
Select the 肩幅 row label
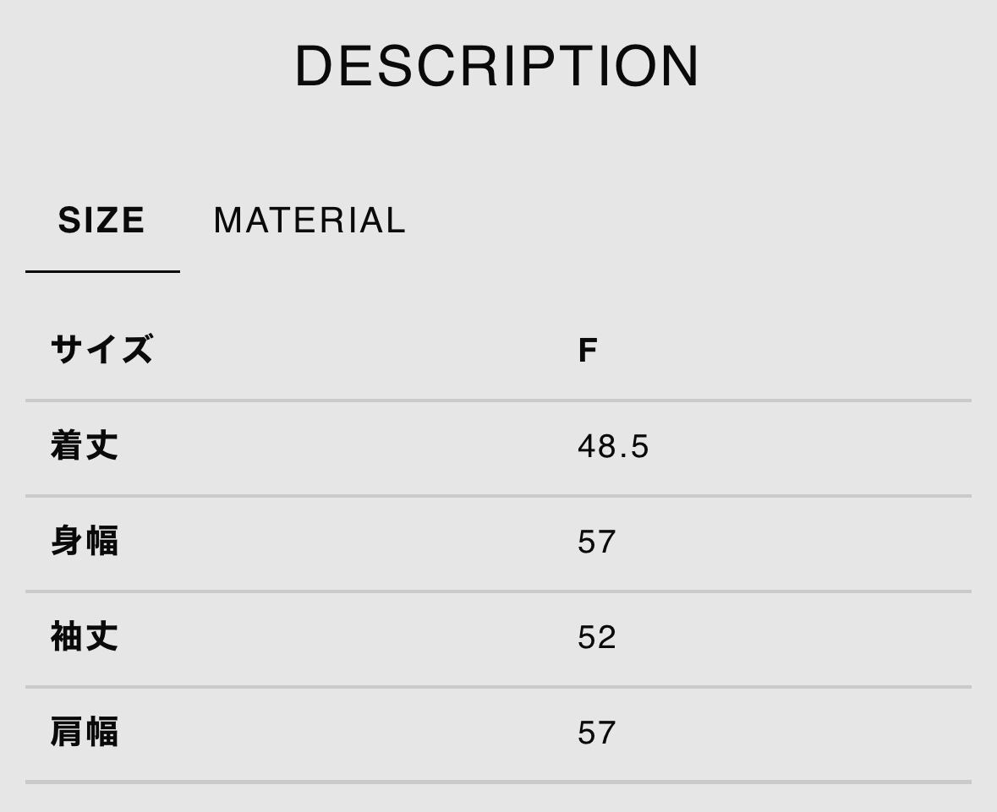pyautogui.click(x=85, y=732)
